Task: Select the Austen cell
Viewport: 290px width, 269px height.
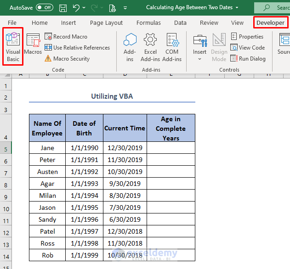Action: (47, 172)
